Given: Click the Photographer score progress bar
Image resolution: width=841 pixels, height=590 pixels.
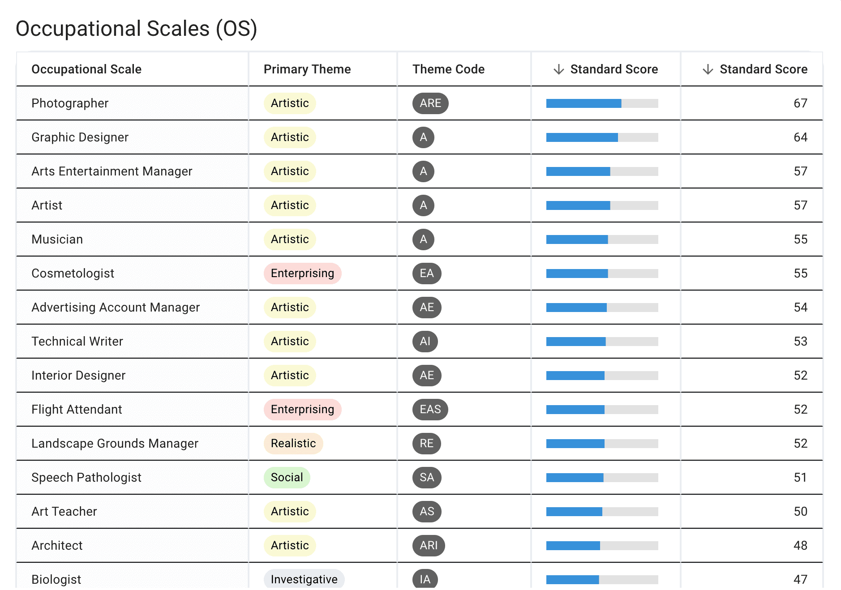Looking at the screenshot, I should click(x=602, y=103).
